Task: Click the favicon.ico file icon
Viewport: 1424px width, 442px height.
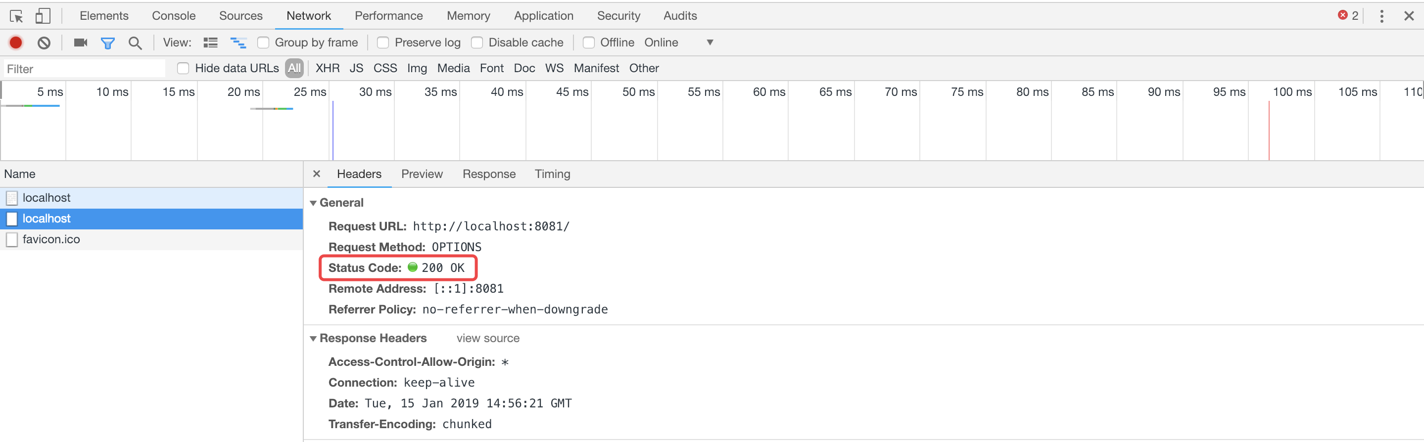Action: (x=11, y=240)
